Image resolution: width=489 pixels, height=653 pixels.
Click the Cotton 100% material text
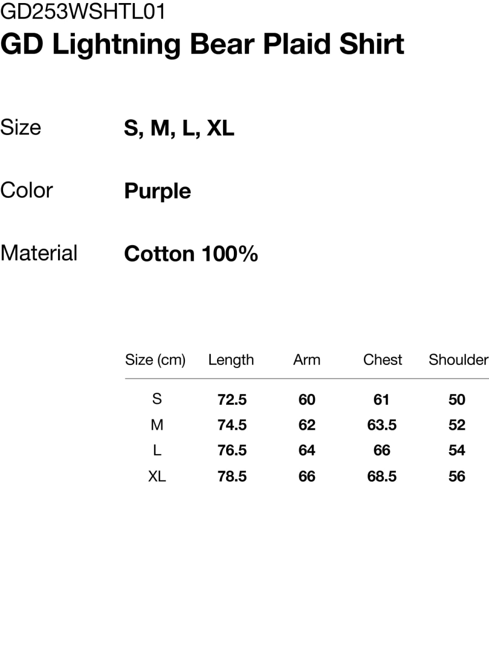[x=191, y=254]
